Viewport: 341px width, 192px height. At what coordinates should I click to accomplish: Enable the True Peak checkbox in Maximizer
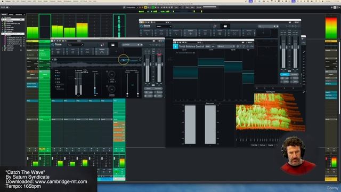click(76, 71)
